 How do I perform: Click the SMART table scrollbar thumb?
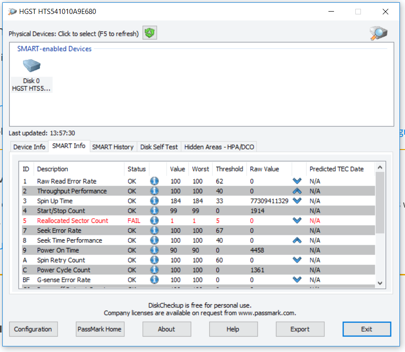[380, 202]
